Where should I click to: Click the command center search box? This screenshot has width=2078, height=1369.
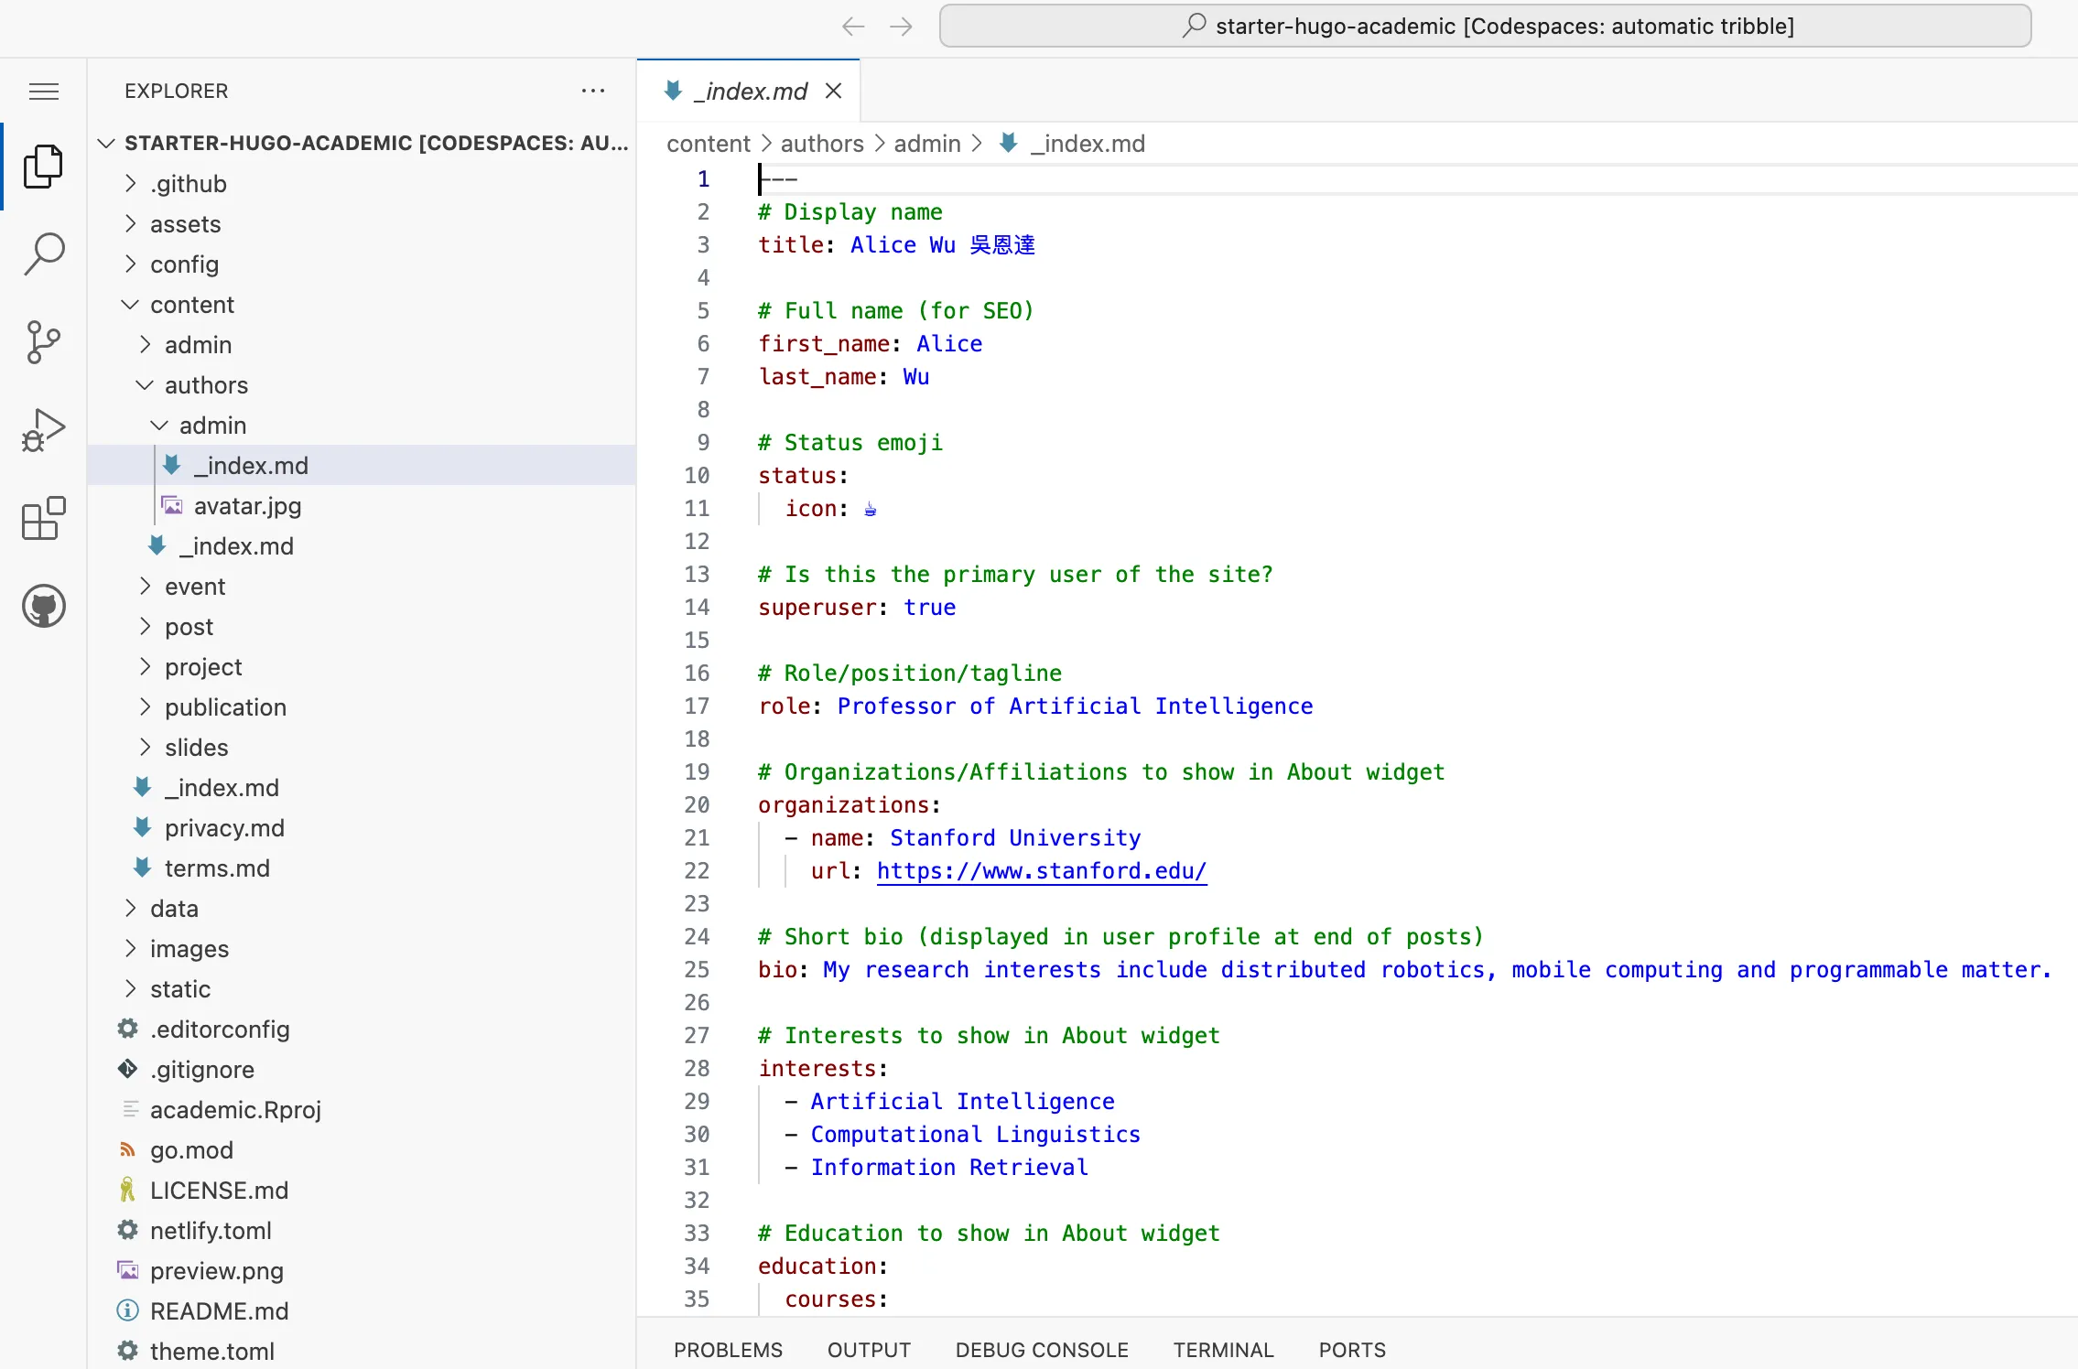(x=1485, y=27)
